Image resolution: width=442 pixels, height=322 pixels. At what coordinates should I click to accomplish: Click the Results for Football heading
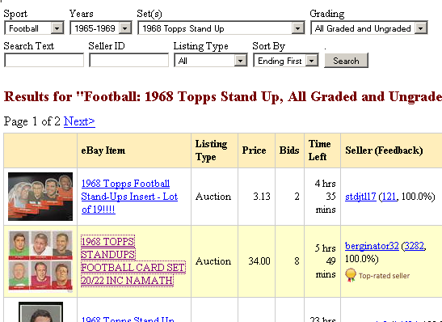tap(223, 97)
